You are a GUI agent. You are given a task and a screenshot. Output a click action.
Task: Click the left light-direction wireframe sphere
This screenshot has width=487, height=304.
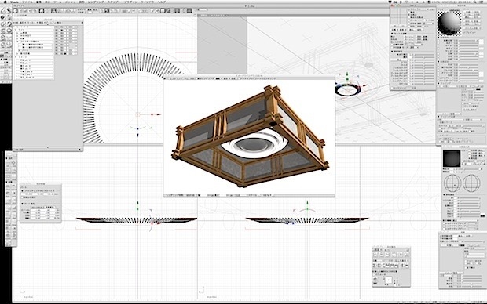[x=452, y=183]
